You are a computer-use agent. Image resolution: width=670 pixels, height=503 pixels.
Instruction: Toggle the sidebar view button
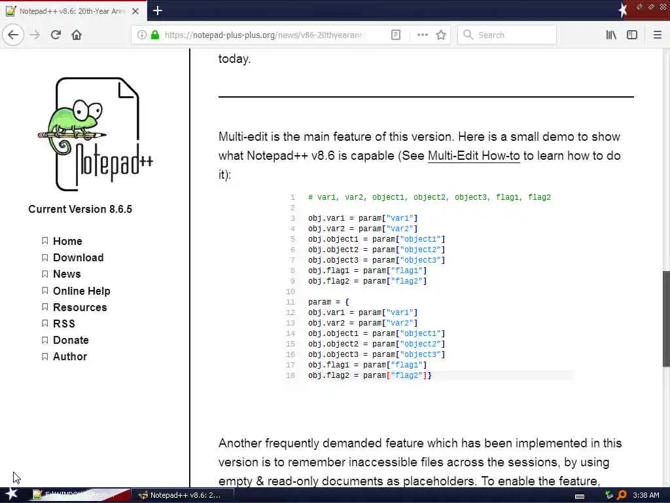632,35
